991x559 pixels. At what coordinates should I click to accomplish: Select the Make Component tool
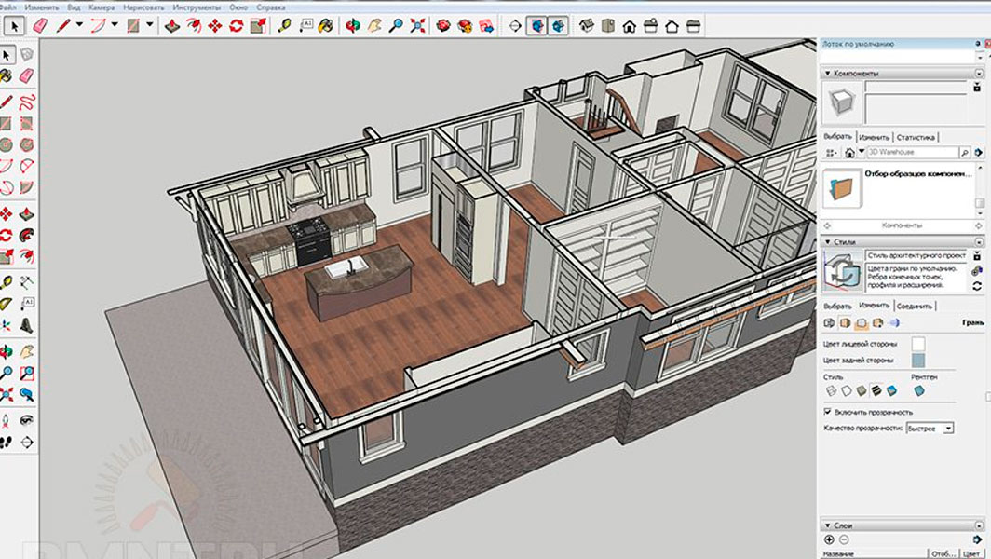point(26,55)
